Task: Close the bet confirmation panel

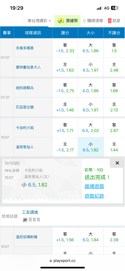Action: pyautogui.click(x=117, y=163)
